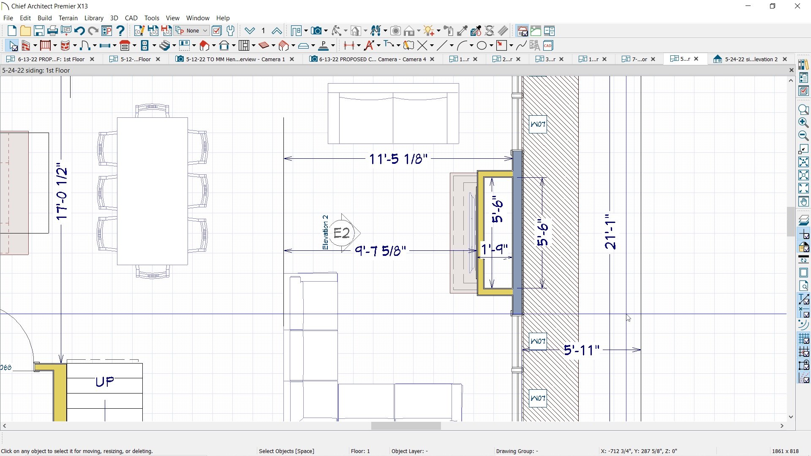The width and height of the screenshot is (811, 456).
Task: Toggle the library browser side window icon
Action: 803,65
